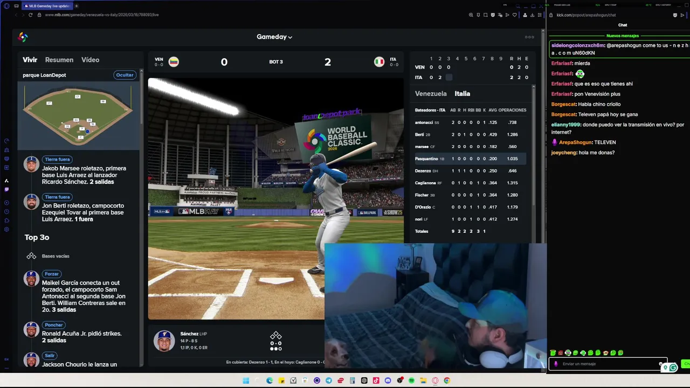Click the zoom magnifier toolbar icon
The height and width of the screenshot is (388, 690).
[471, 15]
